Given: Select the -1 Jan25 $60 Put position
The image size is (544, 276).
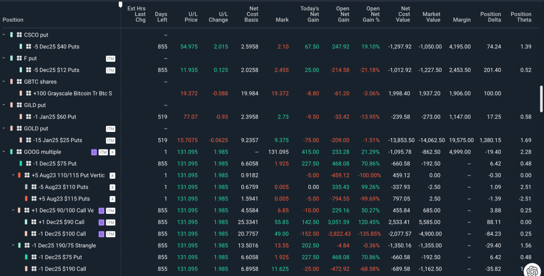Looking at the screenshot, I should 54,117.
